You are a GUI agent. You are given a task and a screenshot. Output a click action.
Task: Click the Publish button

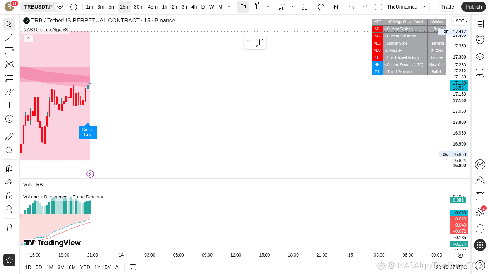point(474,7)
